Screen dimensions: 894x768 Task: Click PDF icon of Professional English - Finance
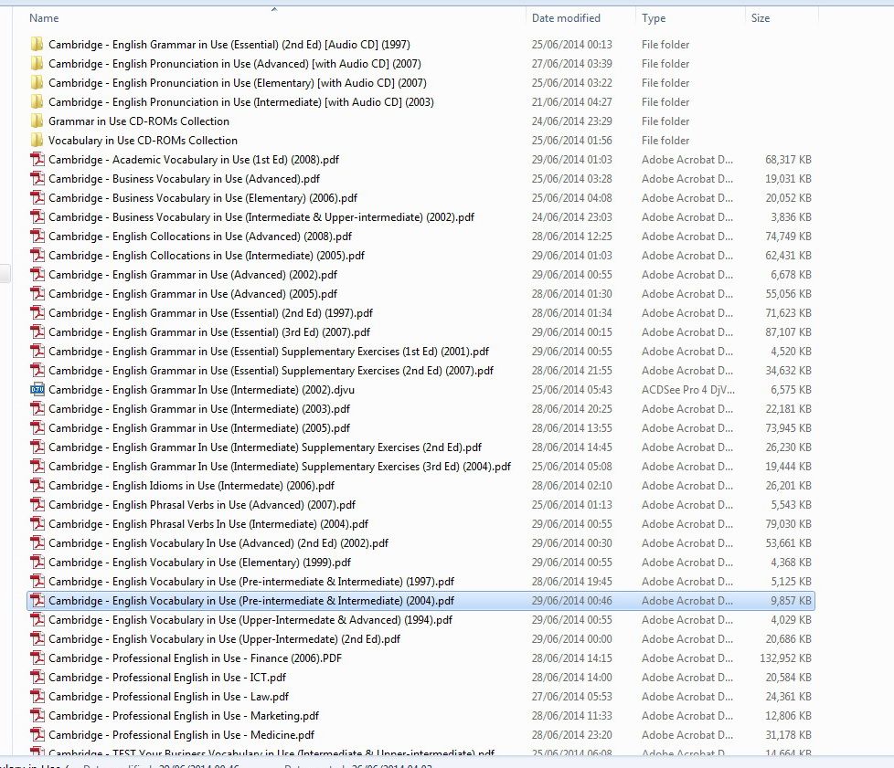pos(37,658)
